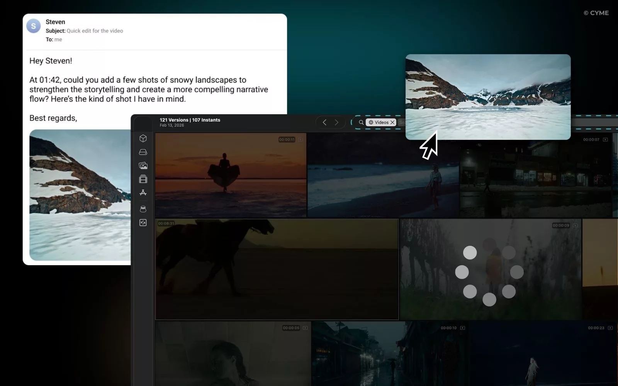Select the snowy mountain preview thumbnail

(x=488, y=97)
